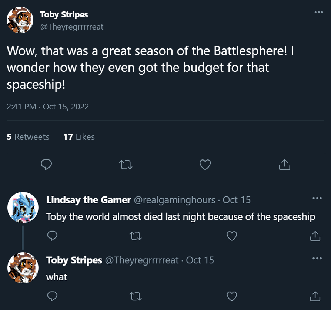Viewport: 331px width, 310px height.
Task: Open more options on Lindsay's reply
Action: [x=317, y=198]
